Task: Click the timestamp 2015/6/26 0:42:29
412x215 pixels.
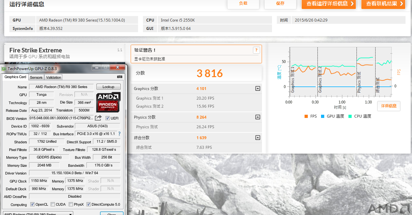Action: [311, 20]
